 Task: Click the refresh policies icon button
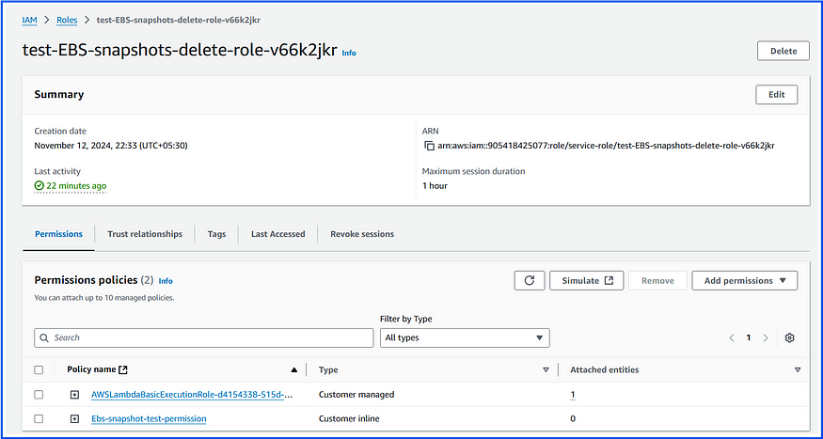tap(529, 281)
